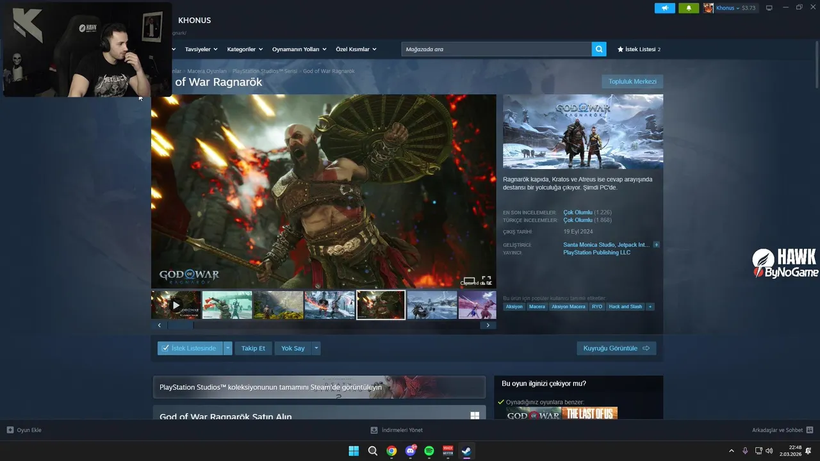Toggle fullscreen on the media viewer
The width and height of the screenshot is (820, 461).
(486, 280)
